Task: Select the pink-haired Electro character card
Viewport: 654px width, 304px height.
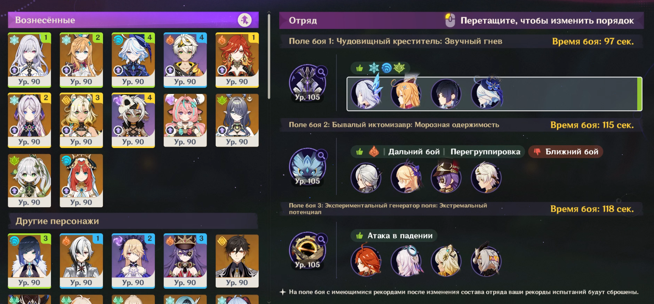Action: (185, 120)
